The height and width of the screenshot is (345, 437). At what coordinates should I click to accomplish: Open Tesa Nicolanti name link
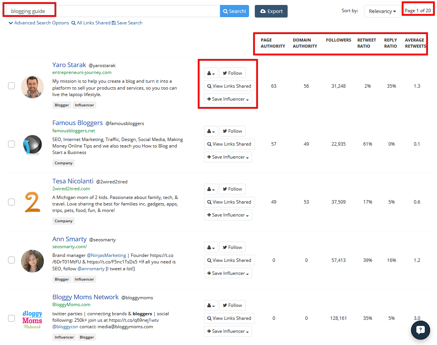click(x=73, y=181)
